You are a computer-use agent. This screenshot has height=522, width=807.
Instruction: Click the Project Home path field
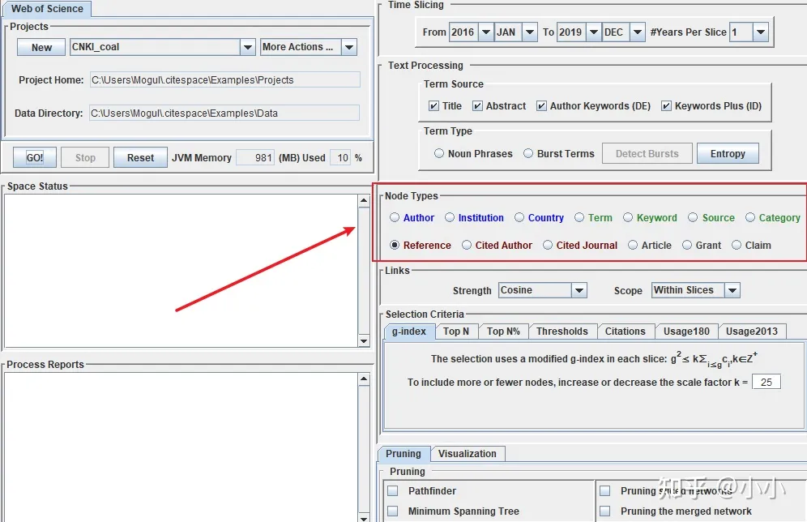[x=225, y=79]
